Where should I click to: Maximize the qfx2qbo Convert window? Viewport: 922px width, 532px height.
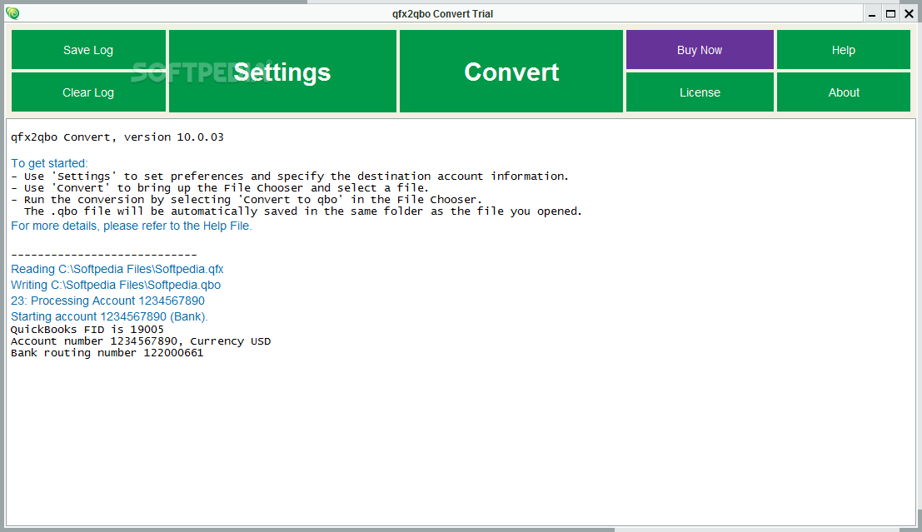(x=890, y=13)
